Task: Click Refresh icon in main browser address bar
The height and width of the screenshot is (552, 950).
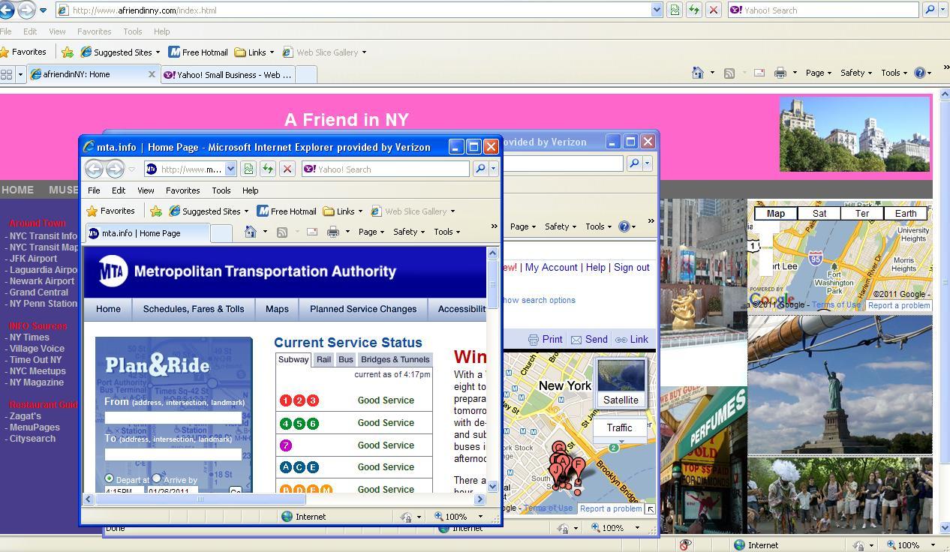Action: pos(694,10)
